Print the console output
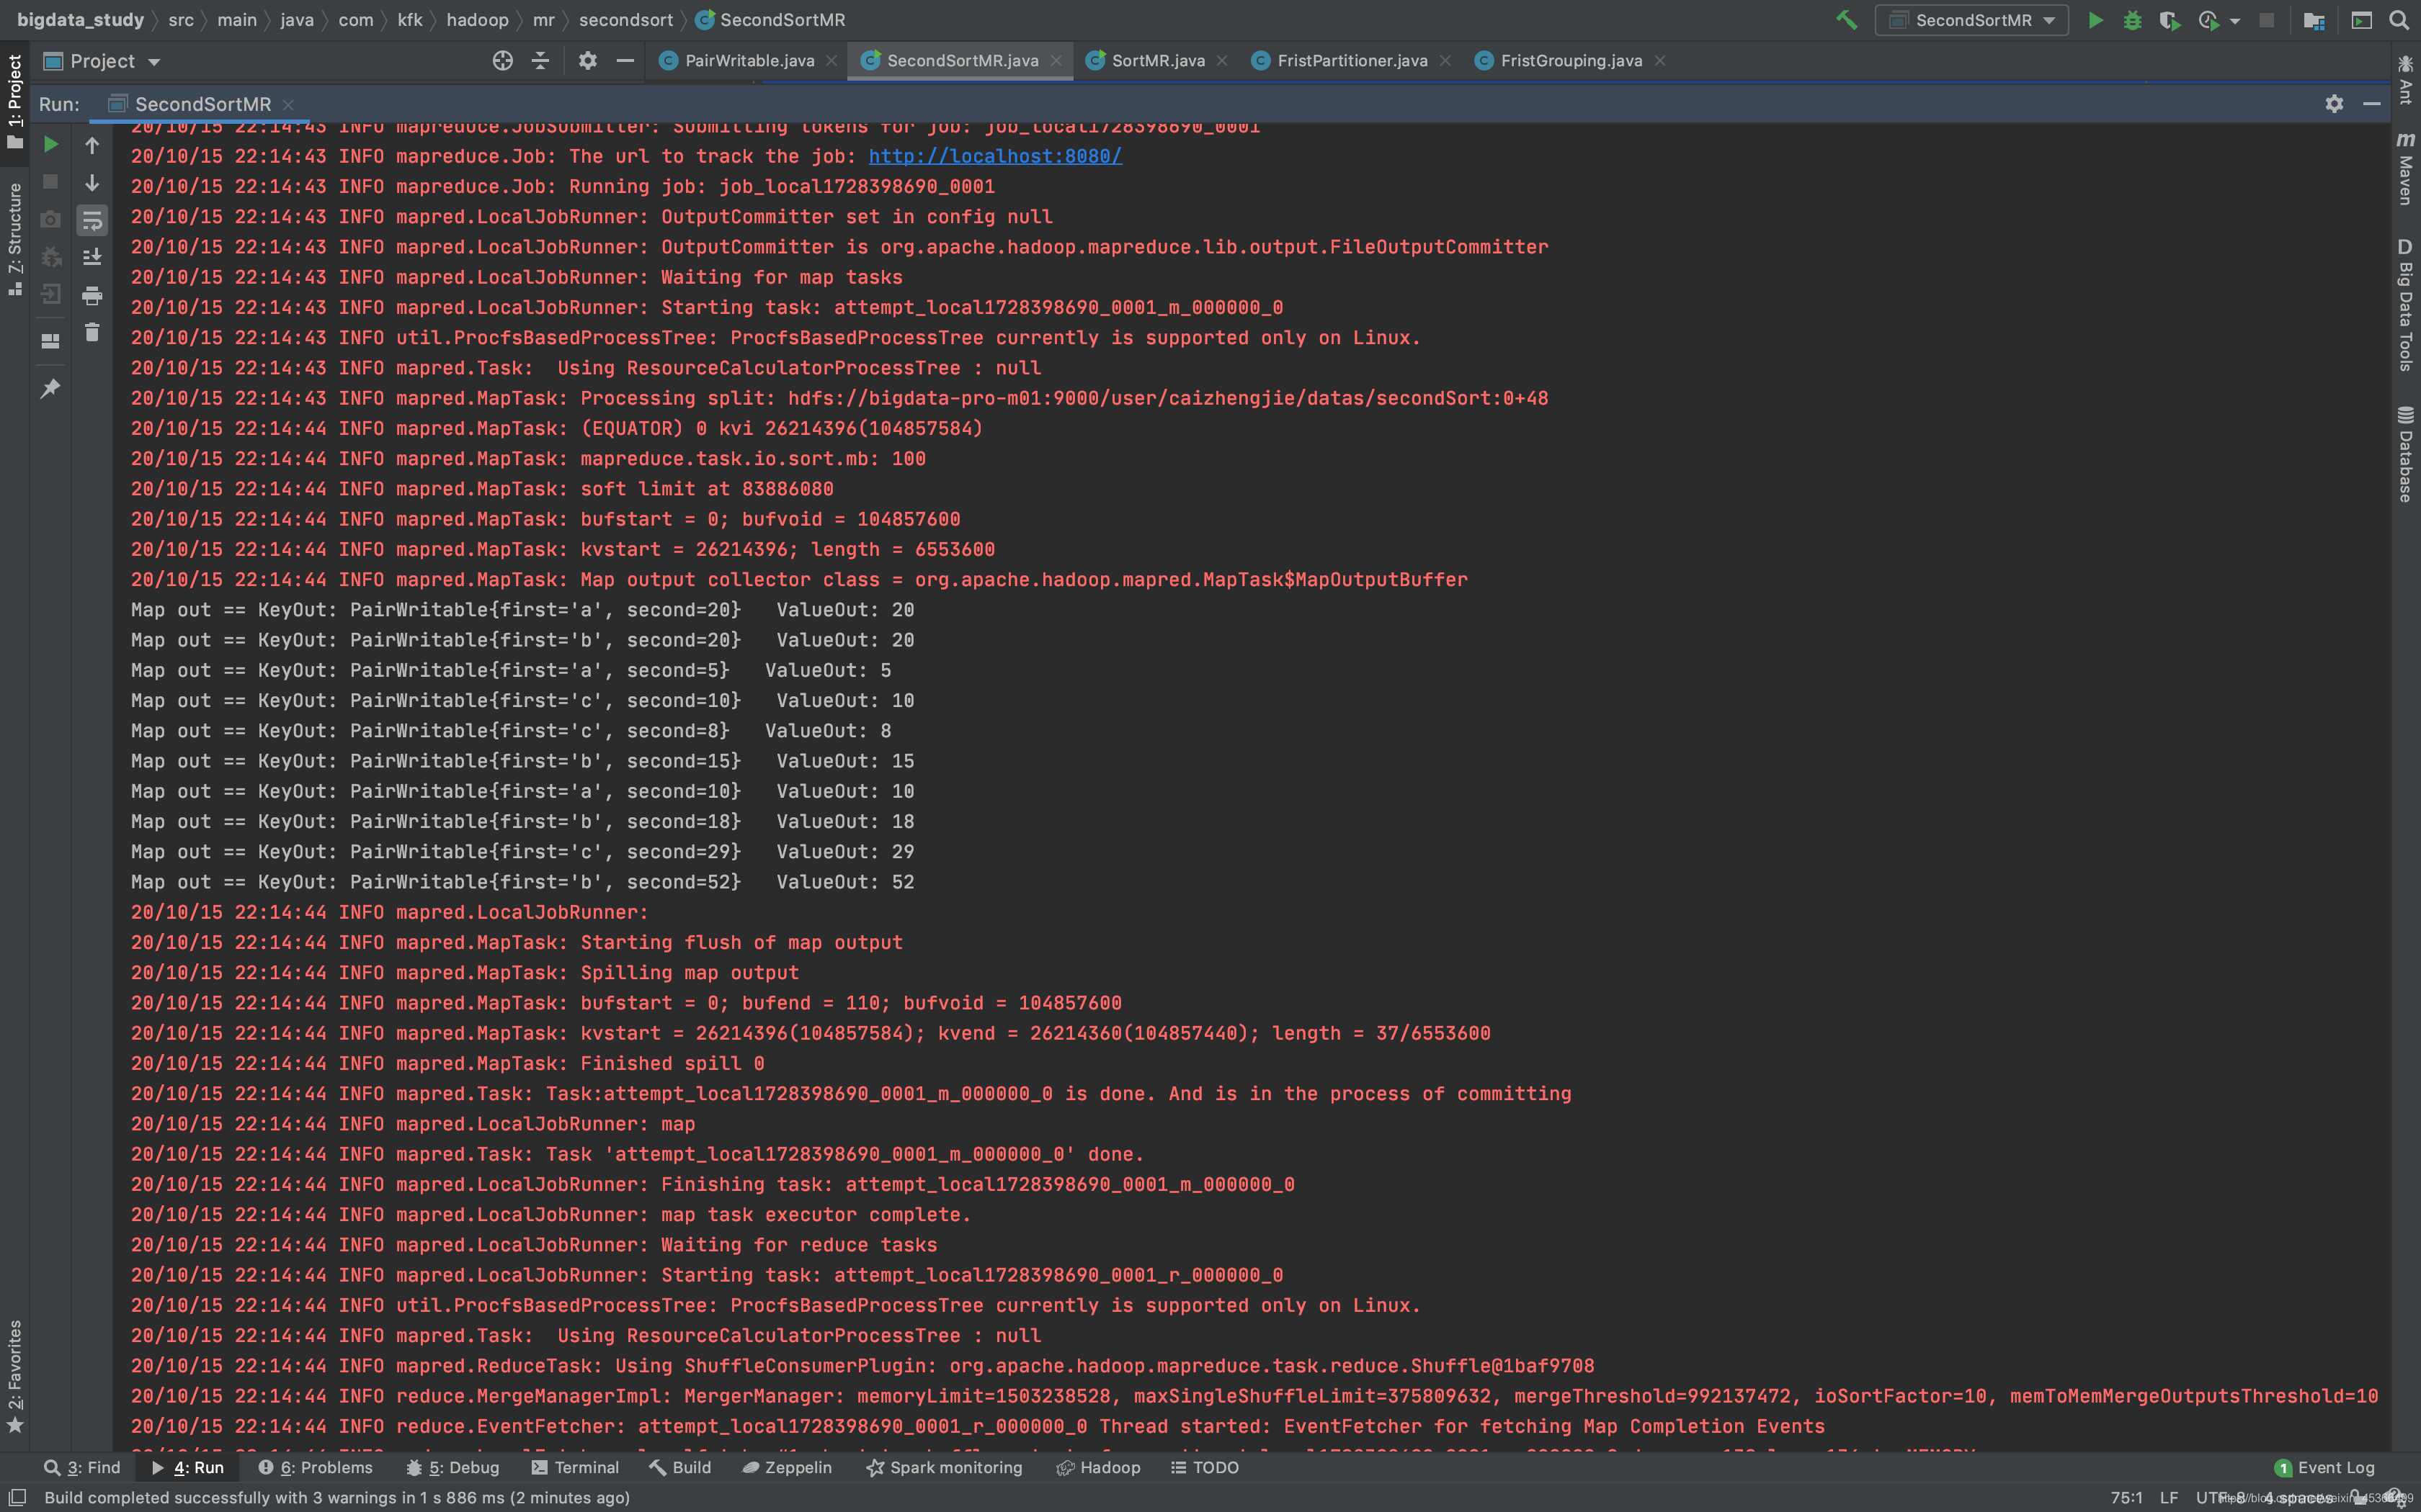Screen dimensions: 2421x1512 pos(92,295)
